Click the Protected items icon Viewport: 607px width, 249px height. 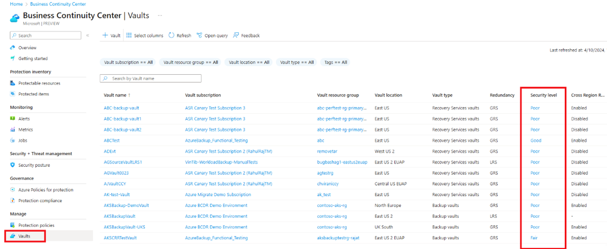point(13,94)
